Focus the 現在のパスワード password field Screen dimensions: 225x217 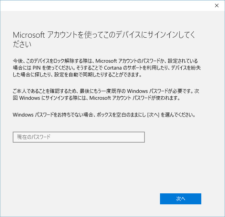pos(78,137)
